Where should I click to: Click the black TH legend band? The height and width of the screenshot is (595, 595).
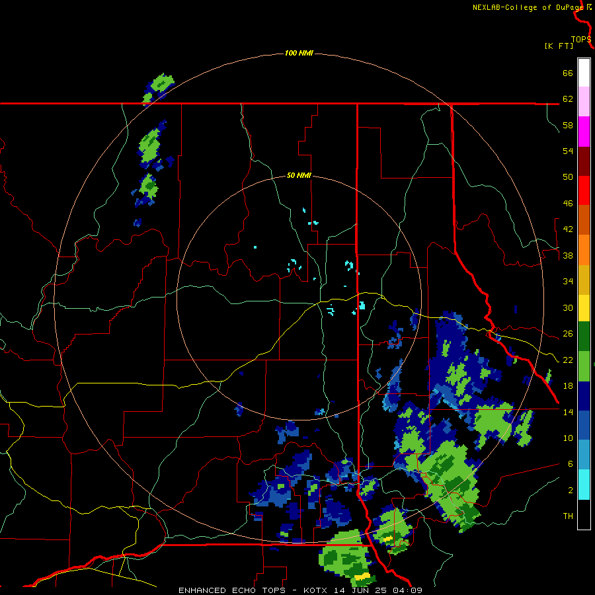[584, 514]
